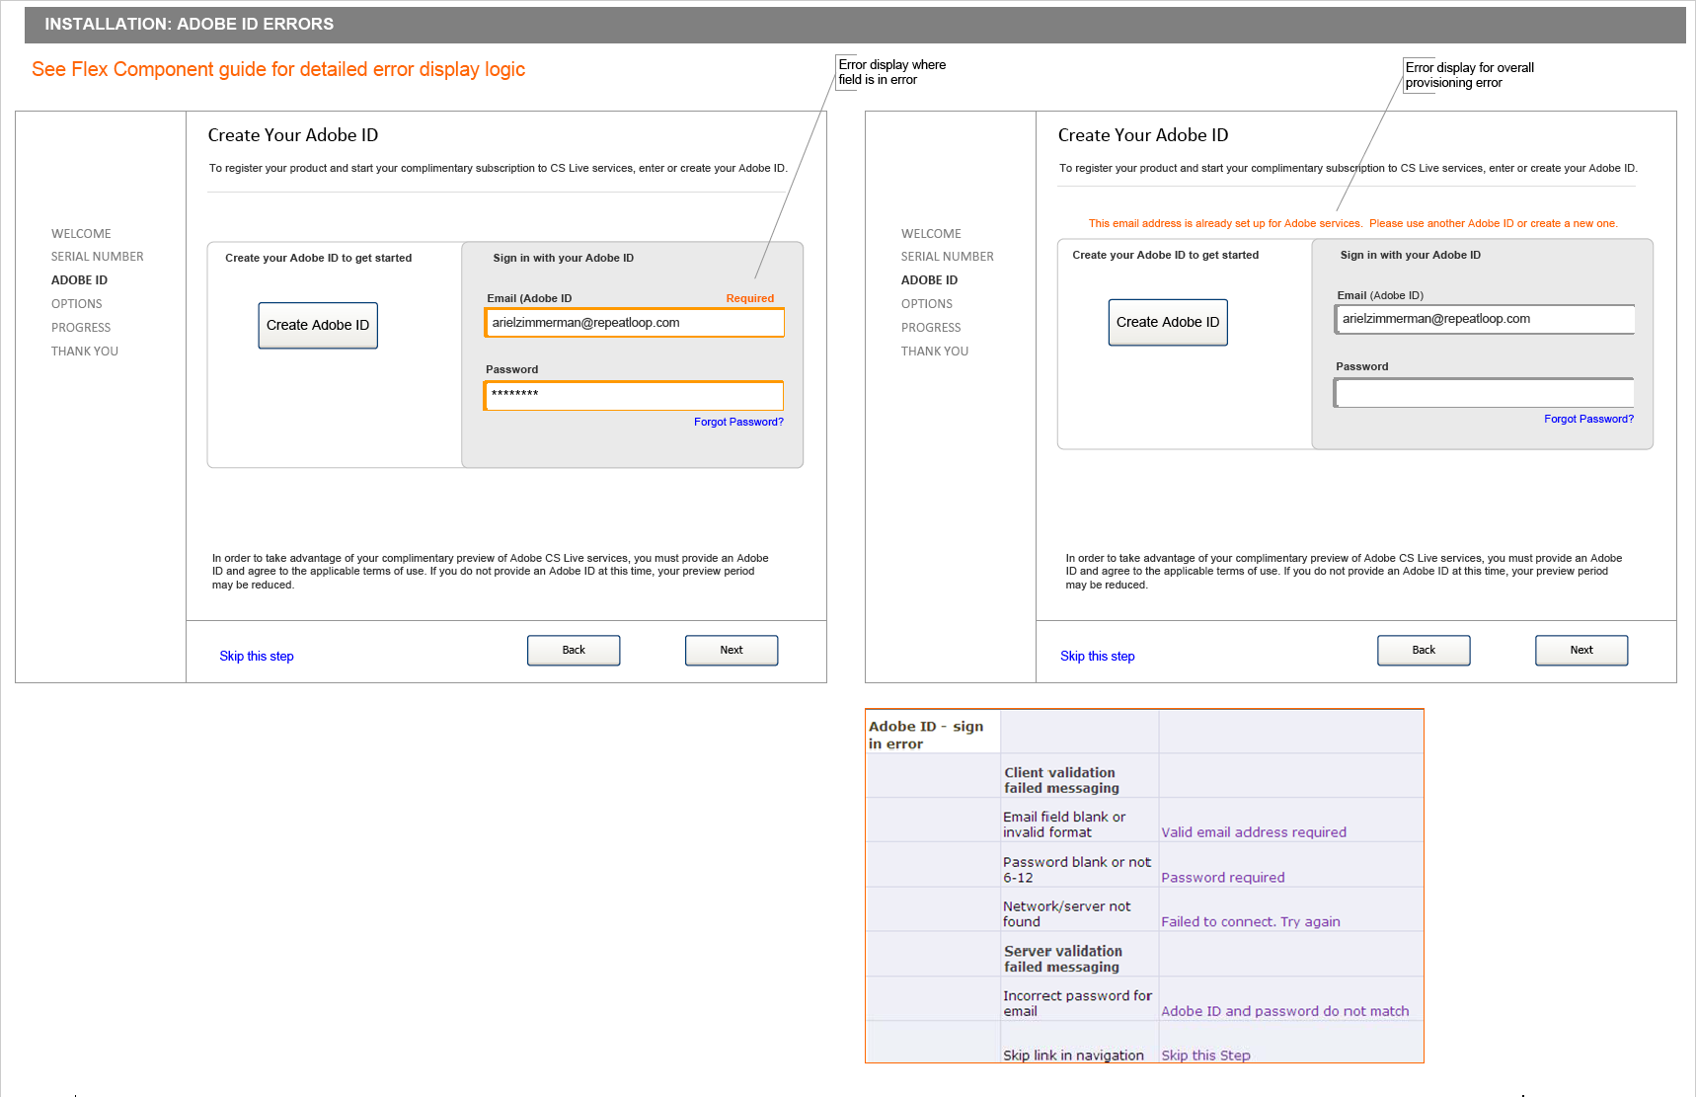Click 'Create Your Adobe ID' heading in right mockup
This screenshot has width=1696, height=1097.
pos(1143,135)
